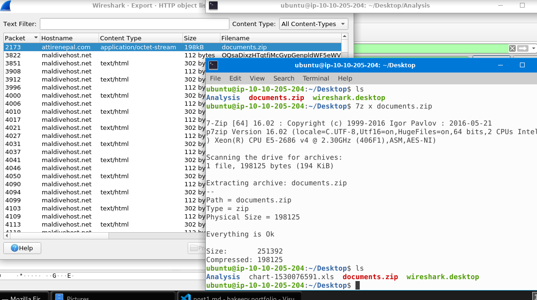The width and height of the screenshot is (537, 300).
Task: Select the packet 4103 row
Action: 104,208
